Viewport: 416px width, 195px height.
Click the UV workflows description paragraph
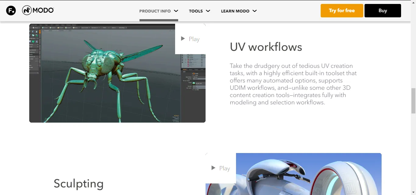tap(292, 84)
